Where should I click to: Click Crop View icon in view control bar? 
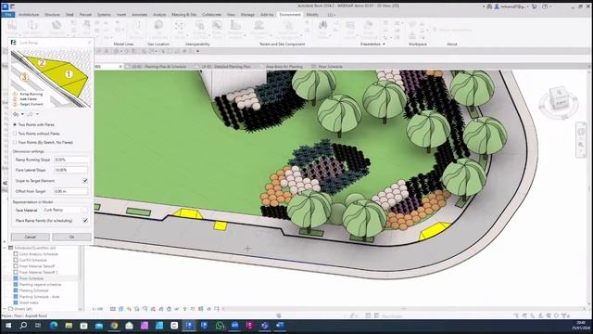[x=153, y=309]
